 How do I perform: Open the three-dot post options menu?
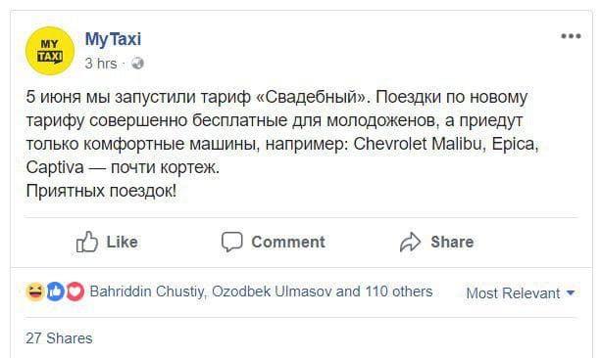(571, 36)
